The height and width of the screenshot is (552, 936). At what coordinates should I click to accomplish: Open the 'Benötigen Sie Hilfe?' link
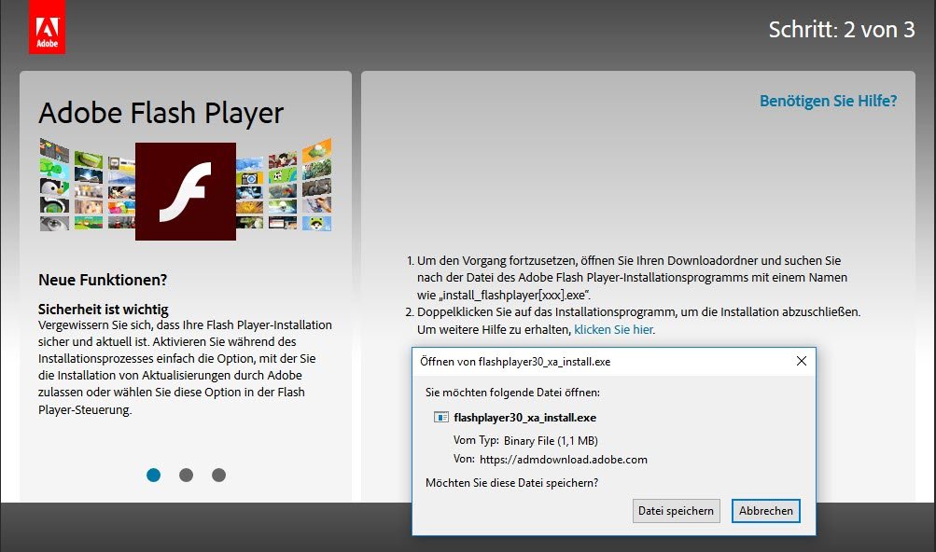click(828, 101)
